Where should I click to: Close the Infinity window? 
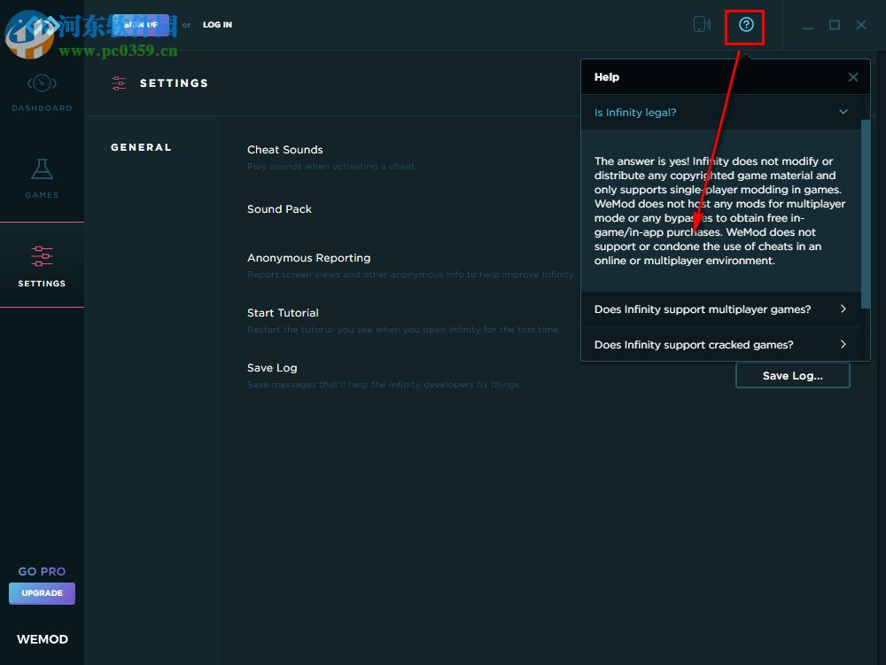pos(861,25)
